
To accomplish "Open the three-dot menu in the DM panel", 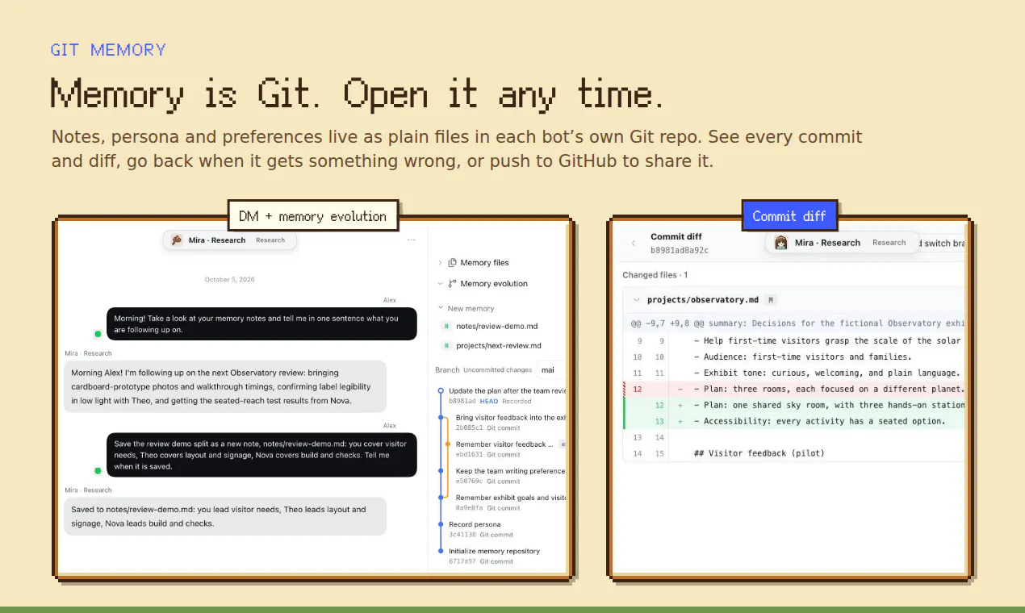I will (x=412, y=240).
